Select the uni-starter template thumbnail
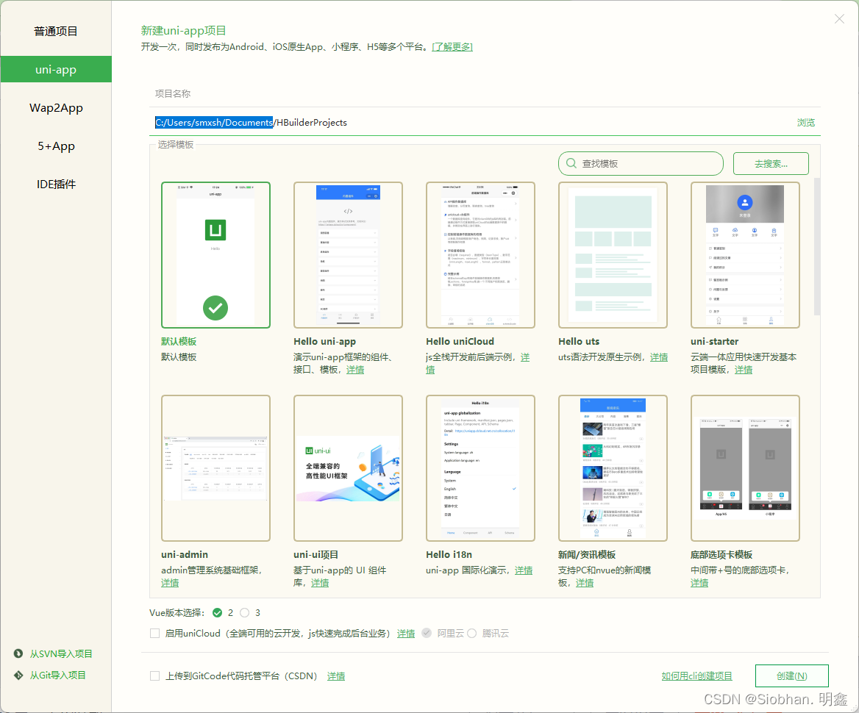The height and width of the screenshot is (713, 859). coord(745,255)
